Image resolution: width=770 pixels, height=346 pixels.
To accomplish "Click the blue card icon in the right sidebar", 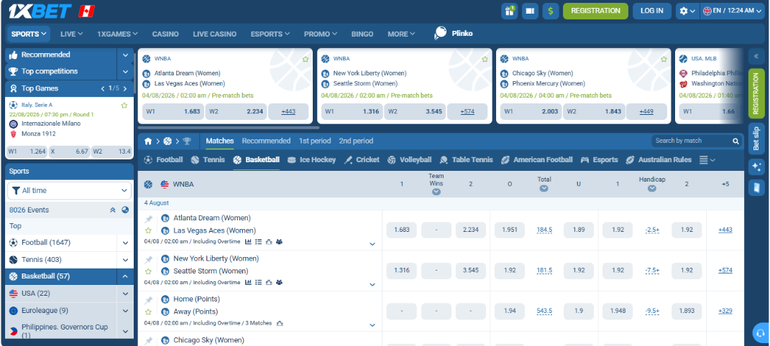I will click(x=756, y=187).
